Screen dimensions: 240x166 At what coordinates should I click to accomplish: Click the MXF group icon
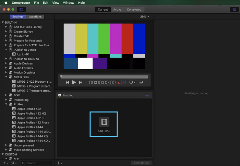[10, 95]
